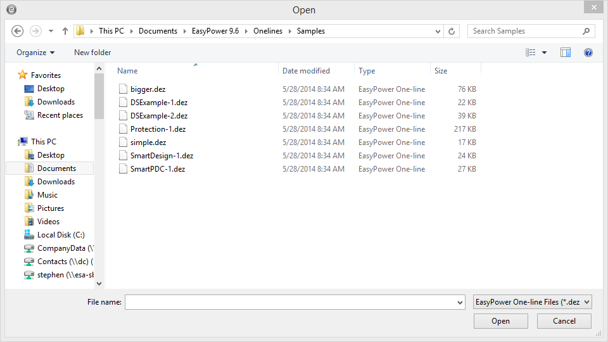Open Downloads under This PC
This screenshot has height=342, width=608.
56,182
